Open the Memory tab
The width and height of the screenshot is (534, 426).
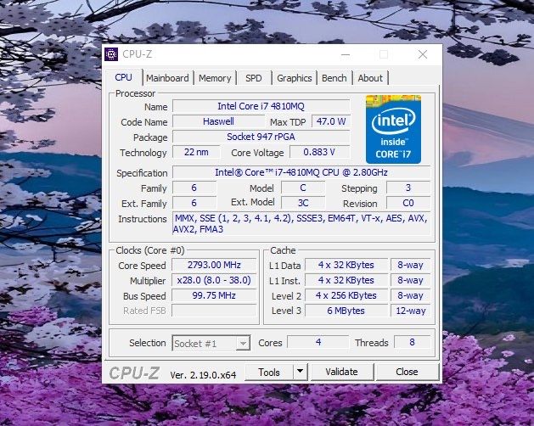point(215,78)
